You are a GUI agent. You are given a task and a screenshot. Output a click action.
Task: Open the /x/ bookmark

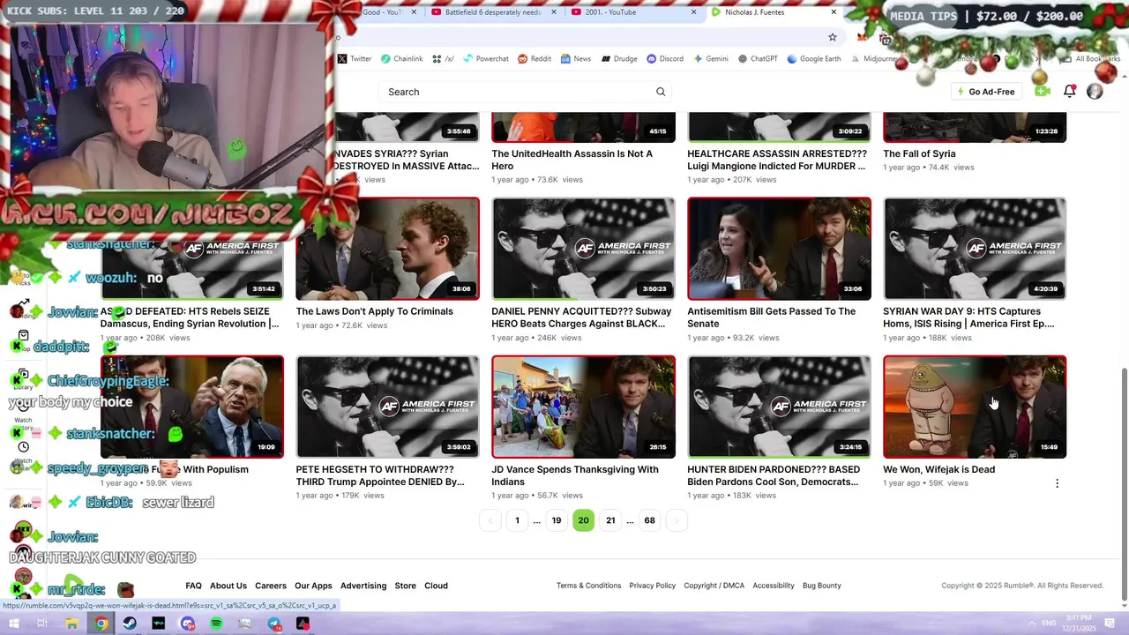[x=443, y=59]
